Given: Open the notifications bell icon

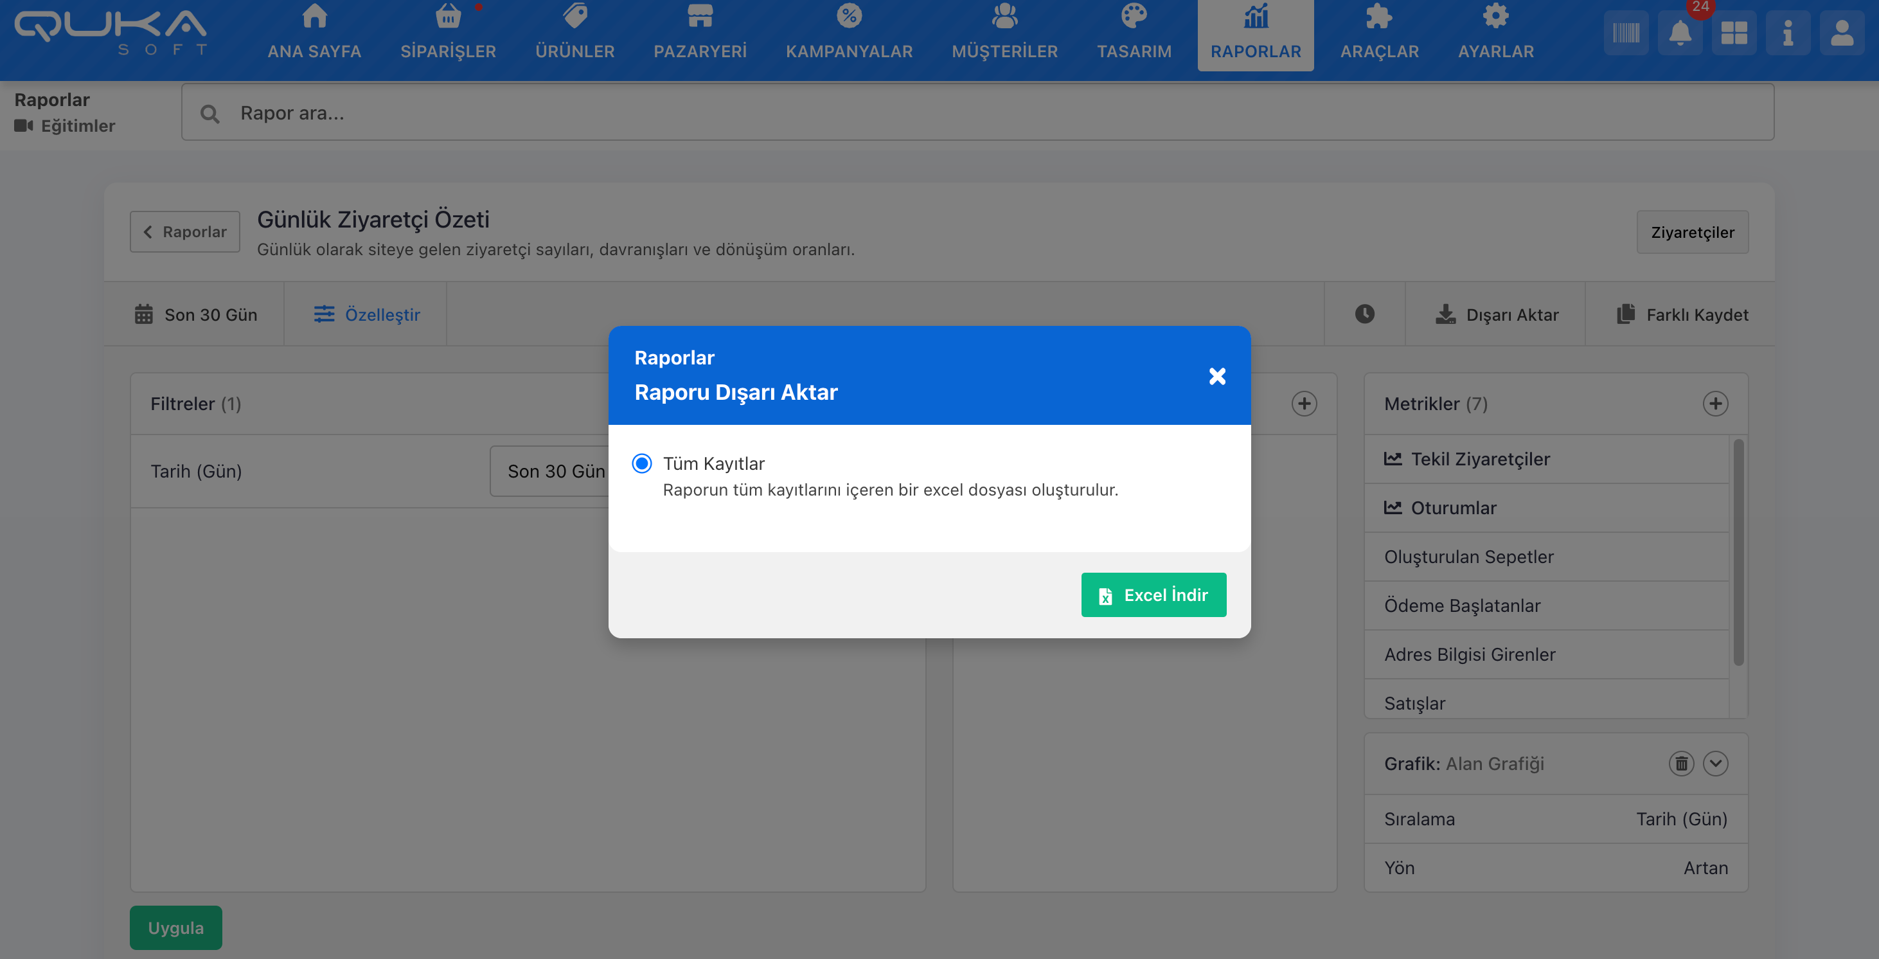Looking at the screenshot, I should coord(1679,33).
